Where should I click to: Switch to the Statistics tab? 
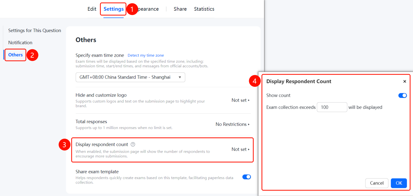204,9
